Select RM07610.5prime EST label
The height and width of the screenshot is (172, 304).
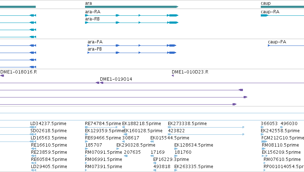[x=282, y=159]
